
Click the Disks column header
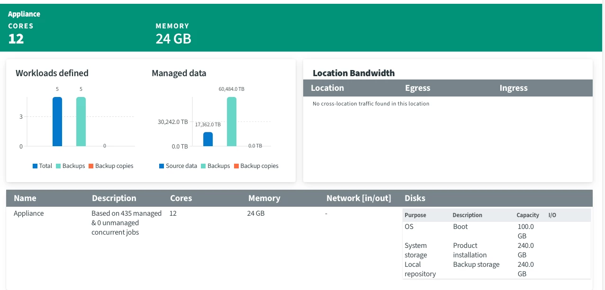(415, 198)
